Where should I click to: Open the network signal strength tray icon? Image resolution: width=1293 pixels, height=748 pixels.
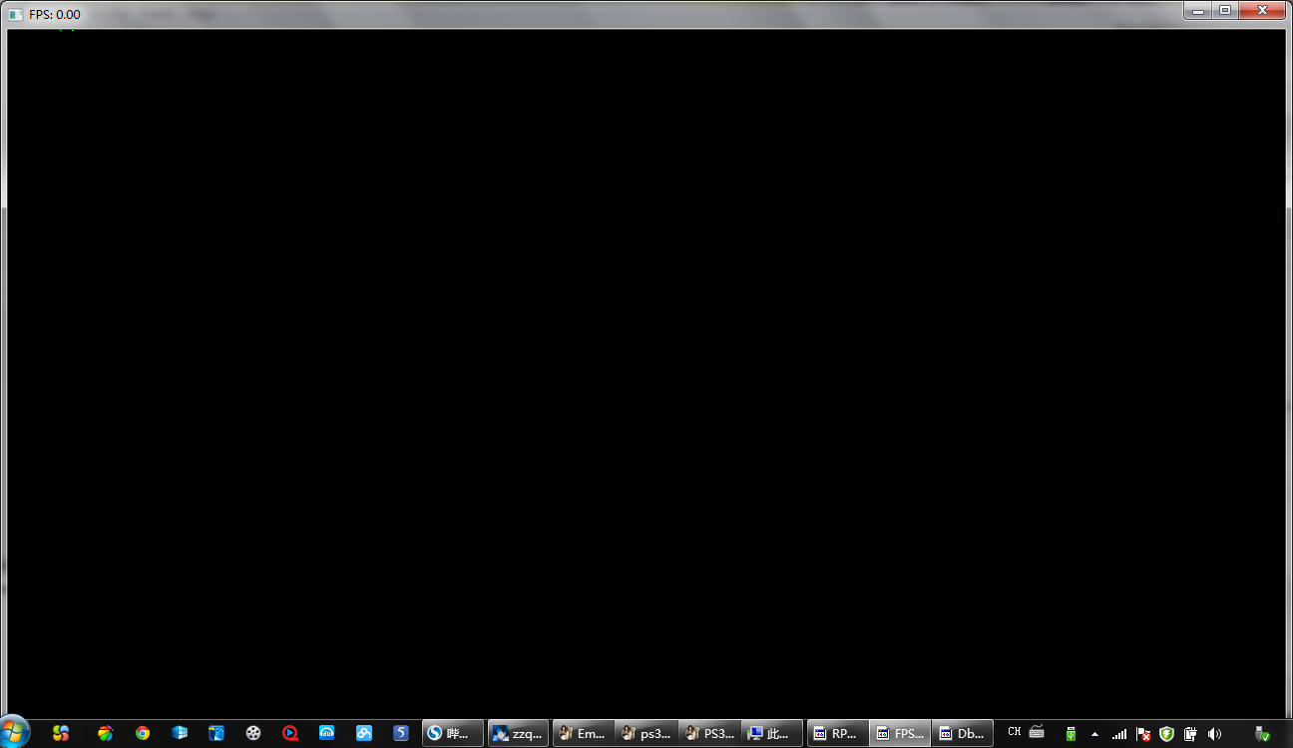coord(1119,734)
